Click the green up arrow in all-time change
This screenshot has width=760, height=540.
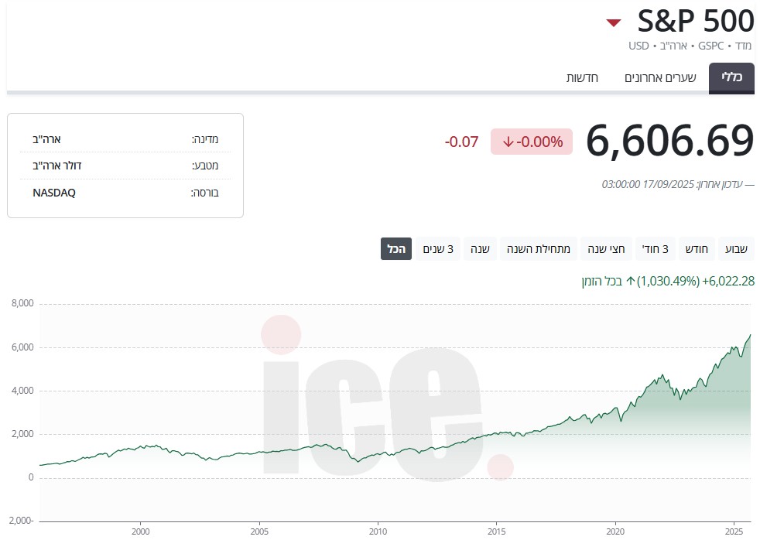tap(630, 282)
